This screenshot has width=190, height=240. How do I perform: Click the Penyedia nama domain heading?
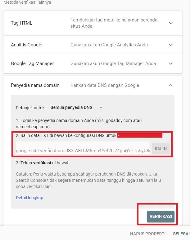click(x=35, y=85)
